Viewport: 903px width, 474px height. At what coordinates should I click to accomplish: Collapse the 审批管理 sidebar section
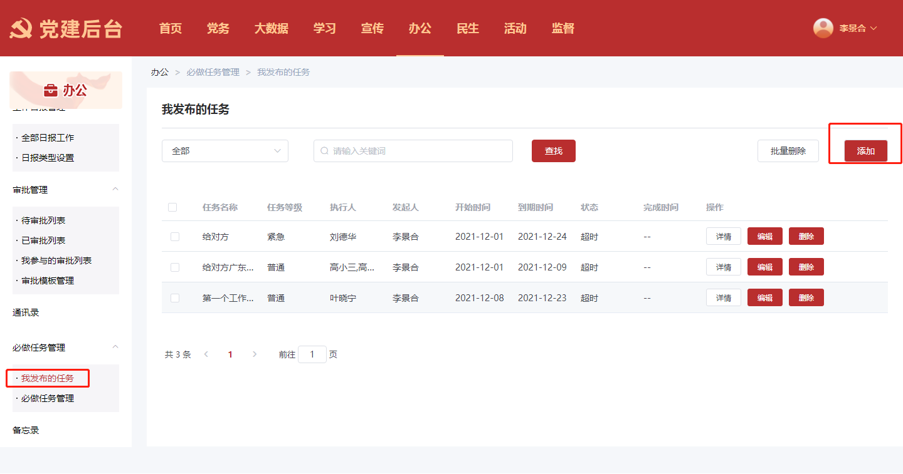(x=115, y=190)
